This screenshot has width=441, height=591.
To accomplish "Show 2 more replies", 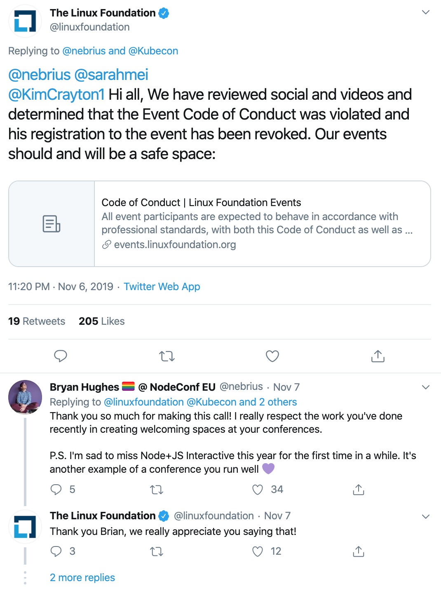I will coord(82,577).
